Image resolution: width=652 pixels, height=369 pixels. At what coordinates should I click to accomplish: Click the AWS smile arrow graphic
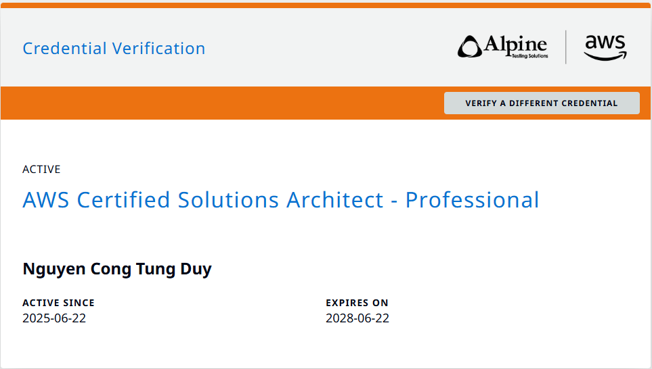click(x=606, y=57)
